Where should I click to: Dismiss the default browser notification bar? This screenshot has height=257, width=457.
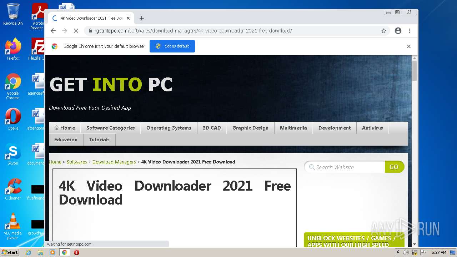pyautogui.click(x=409, y=46)
